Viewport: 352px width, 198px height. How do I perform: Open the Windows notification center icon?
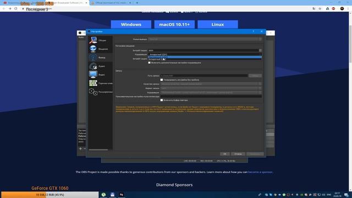346,195
